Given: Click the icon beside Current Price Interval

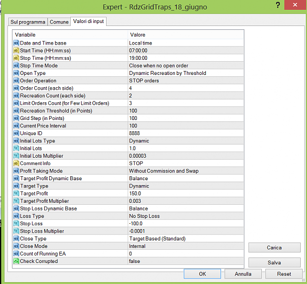Looking at the screenshot, I should (16, 126).
